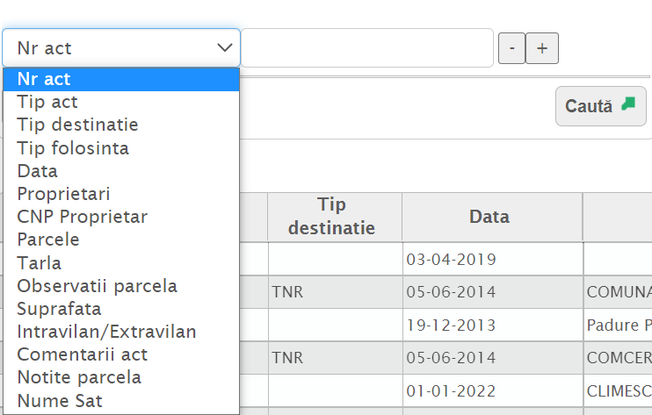Screen dimensions: 652x415
Task: Select the Data filter option
Action: click(x=121, y=171)
